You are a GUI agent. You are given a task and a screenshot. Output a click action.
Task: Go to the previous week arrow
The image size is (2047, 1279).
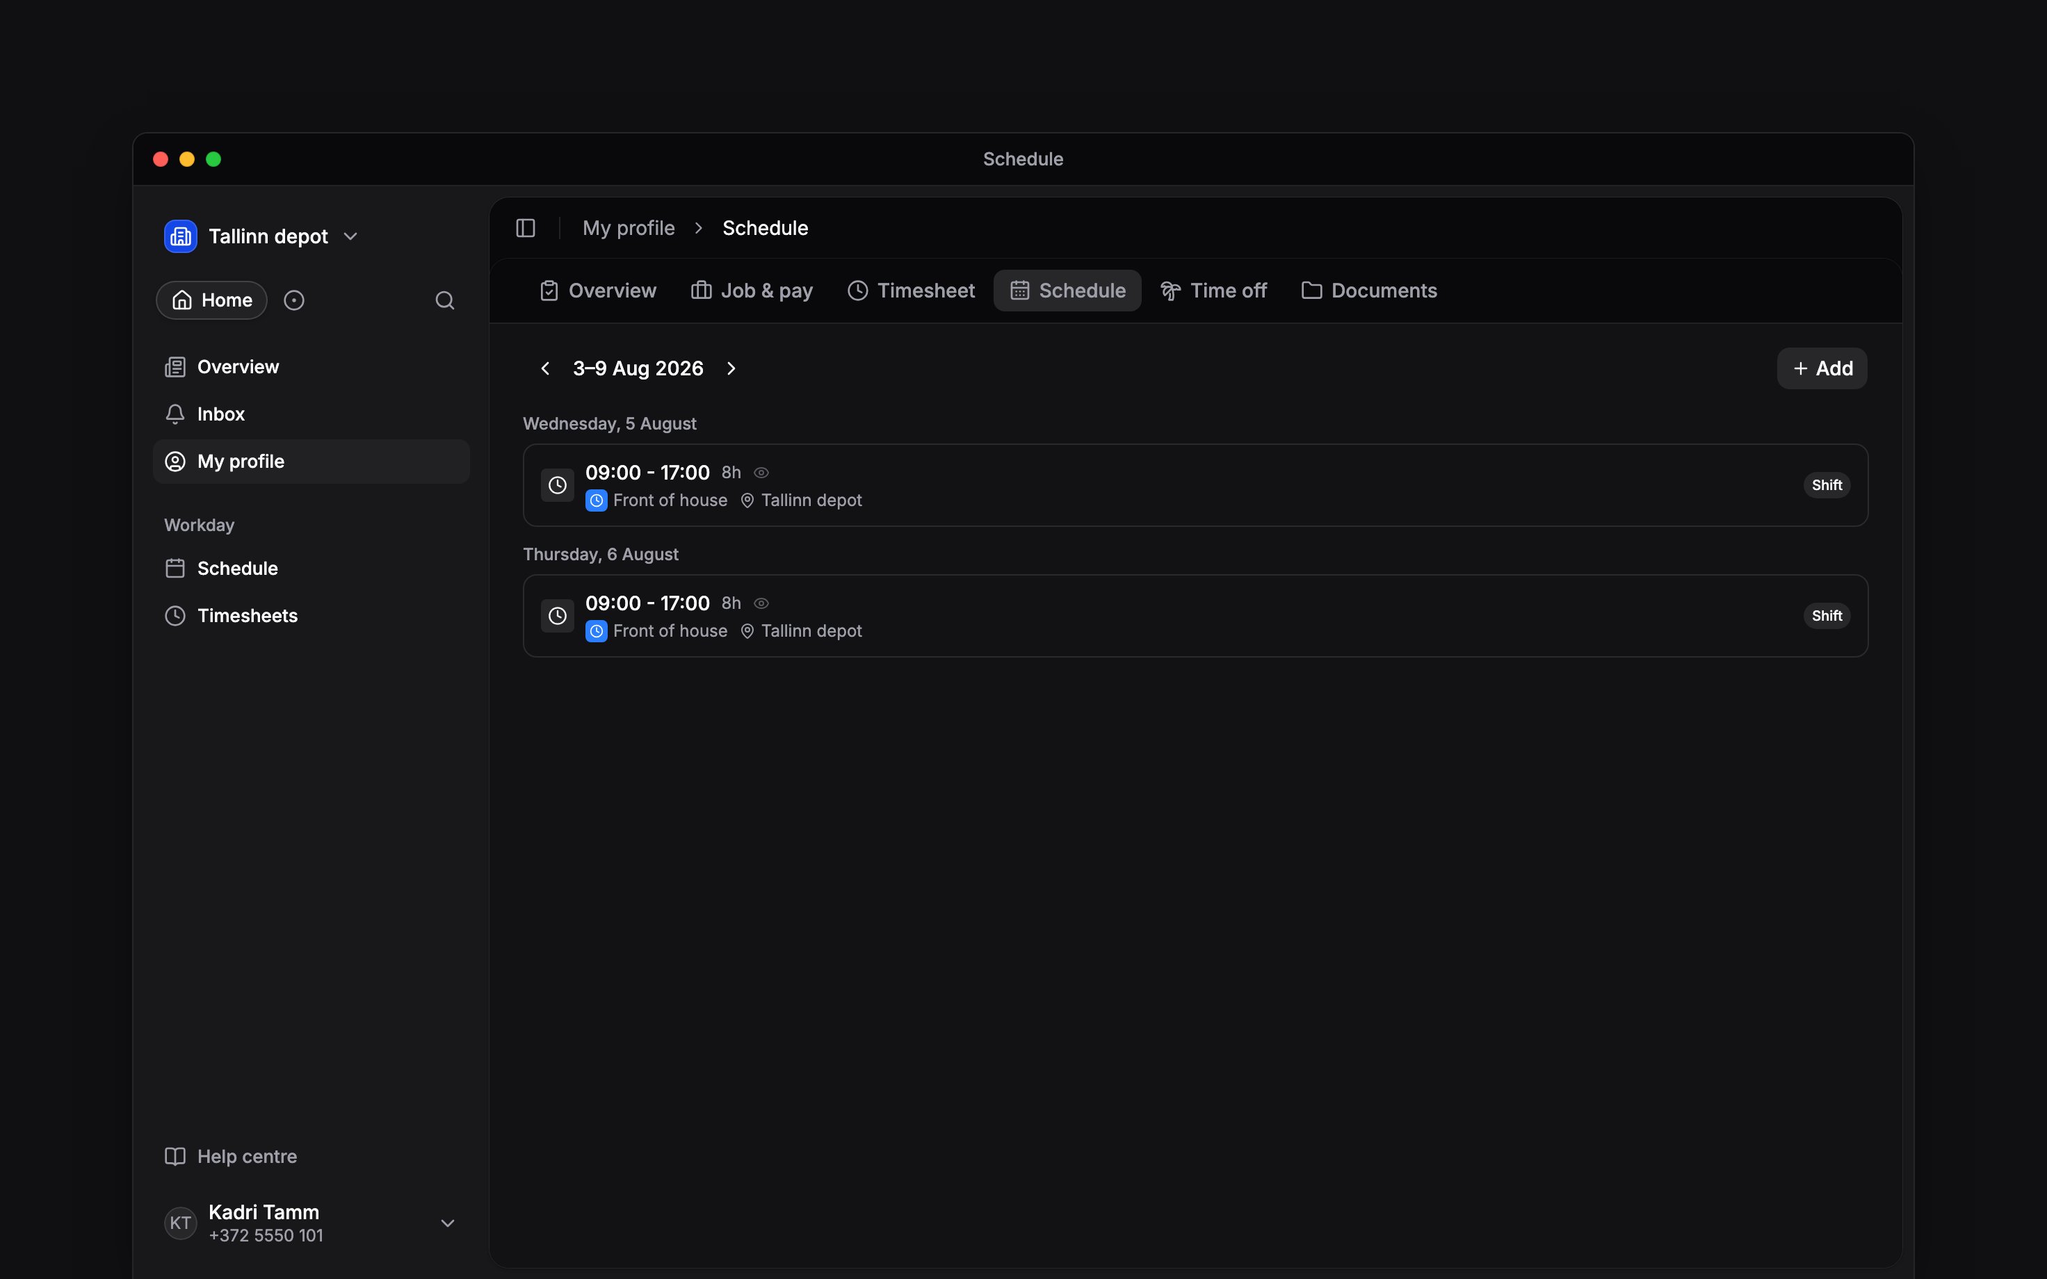click(x=546, y=369)
